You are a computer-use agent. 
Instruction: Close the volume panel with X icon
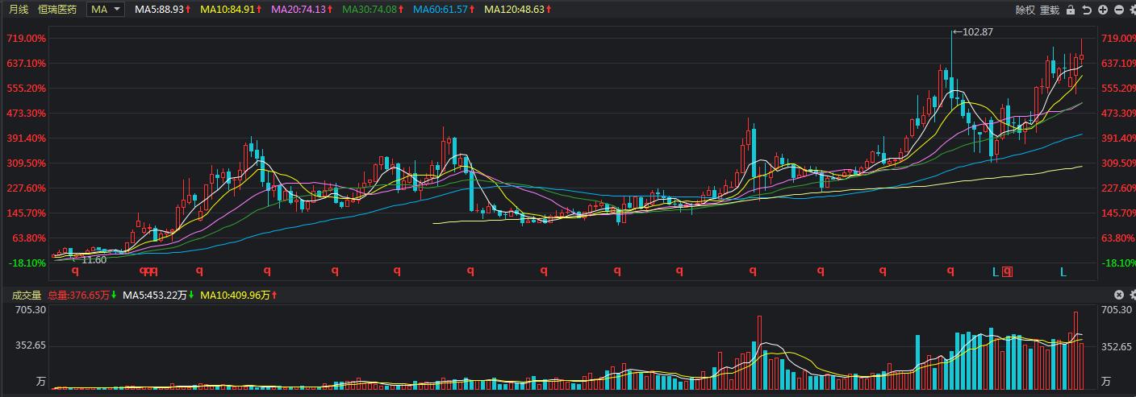(x=1119, y=295)
